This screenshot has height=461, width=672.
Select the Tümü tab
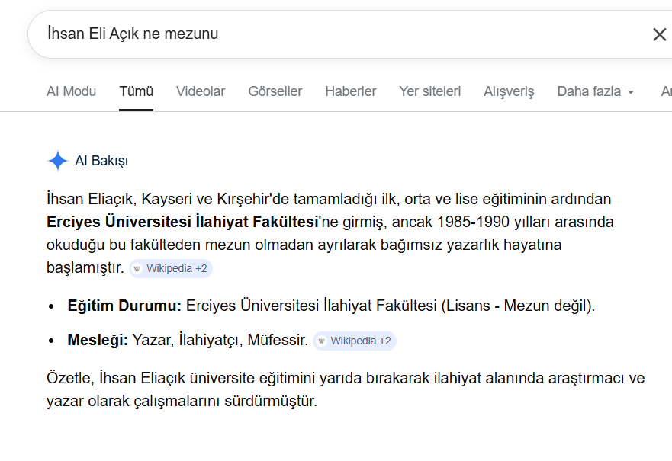click(x=136, y=91)
